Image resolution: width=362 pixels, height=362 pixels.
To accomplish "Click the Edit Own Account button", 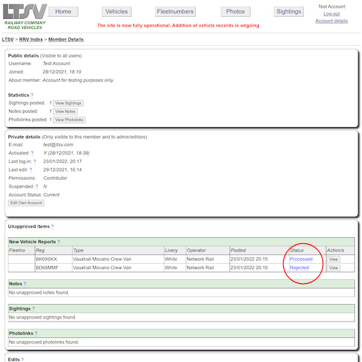I will pos(26,203).
